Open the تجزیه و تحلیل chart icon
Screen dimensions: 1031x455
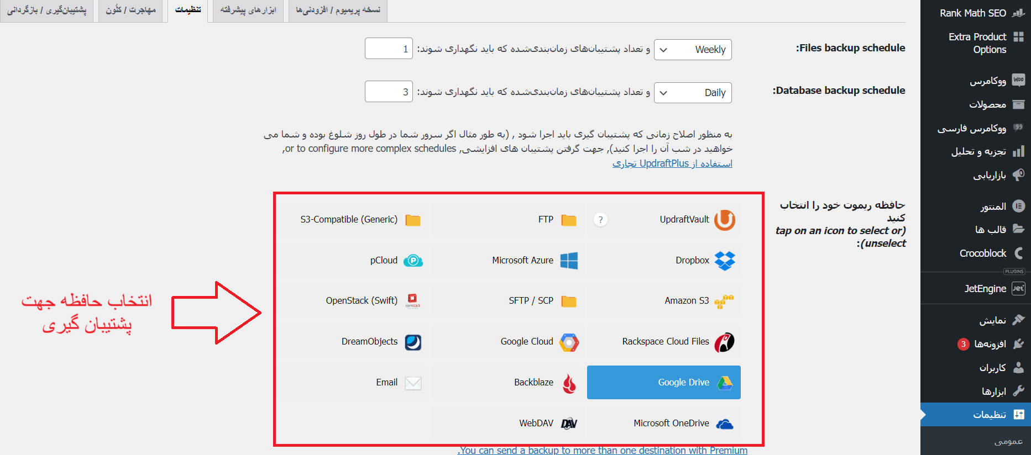1018,151
